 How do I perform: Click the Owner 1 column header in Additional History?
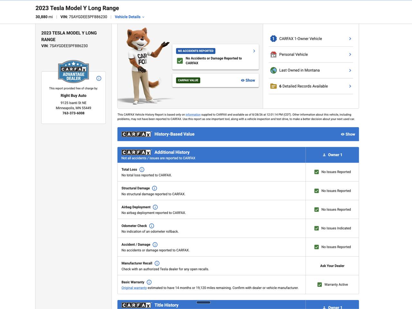(x=332, y=155)
